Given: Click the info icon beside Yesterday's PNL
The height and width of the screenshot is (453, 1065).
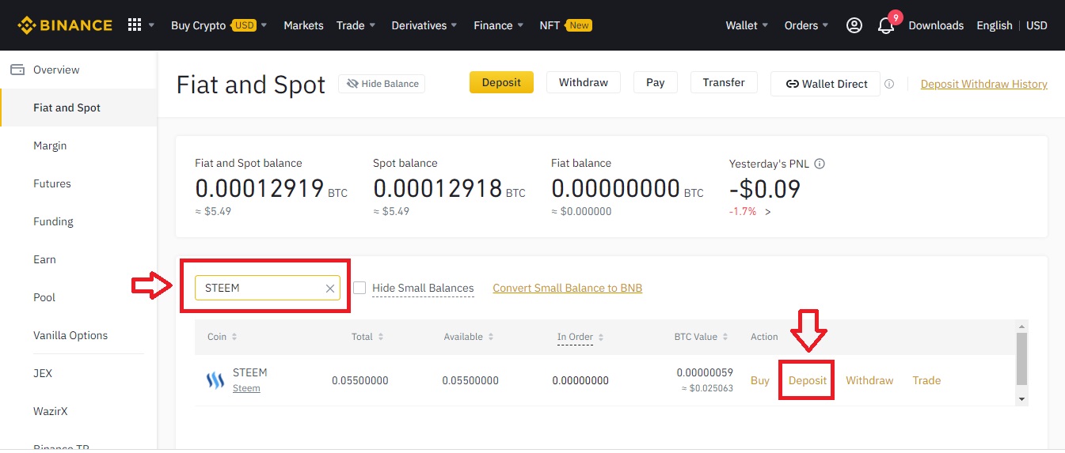Looking at the screenshot, I should click(x=820, y=164).
